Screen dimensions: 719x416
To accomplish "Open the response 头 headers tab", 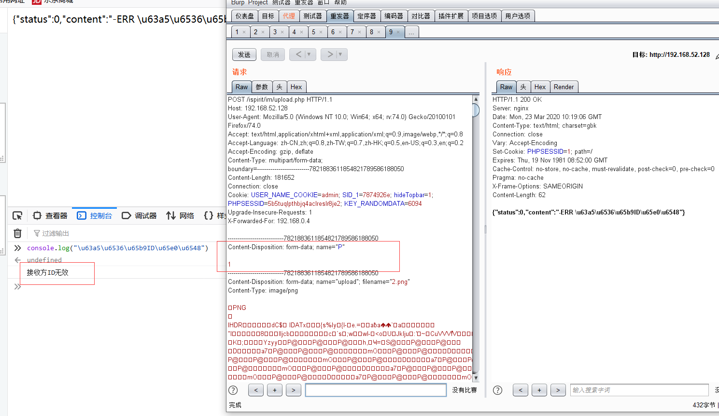I will coord(523,87).
